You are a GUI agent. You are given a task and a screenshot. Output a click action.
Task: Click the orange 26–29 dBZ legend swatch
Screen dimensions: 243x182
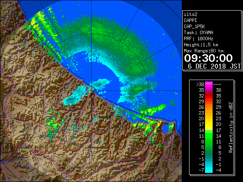point(209,107)
